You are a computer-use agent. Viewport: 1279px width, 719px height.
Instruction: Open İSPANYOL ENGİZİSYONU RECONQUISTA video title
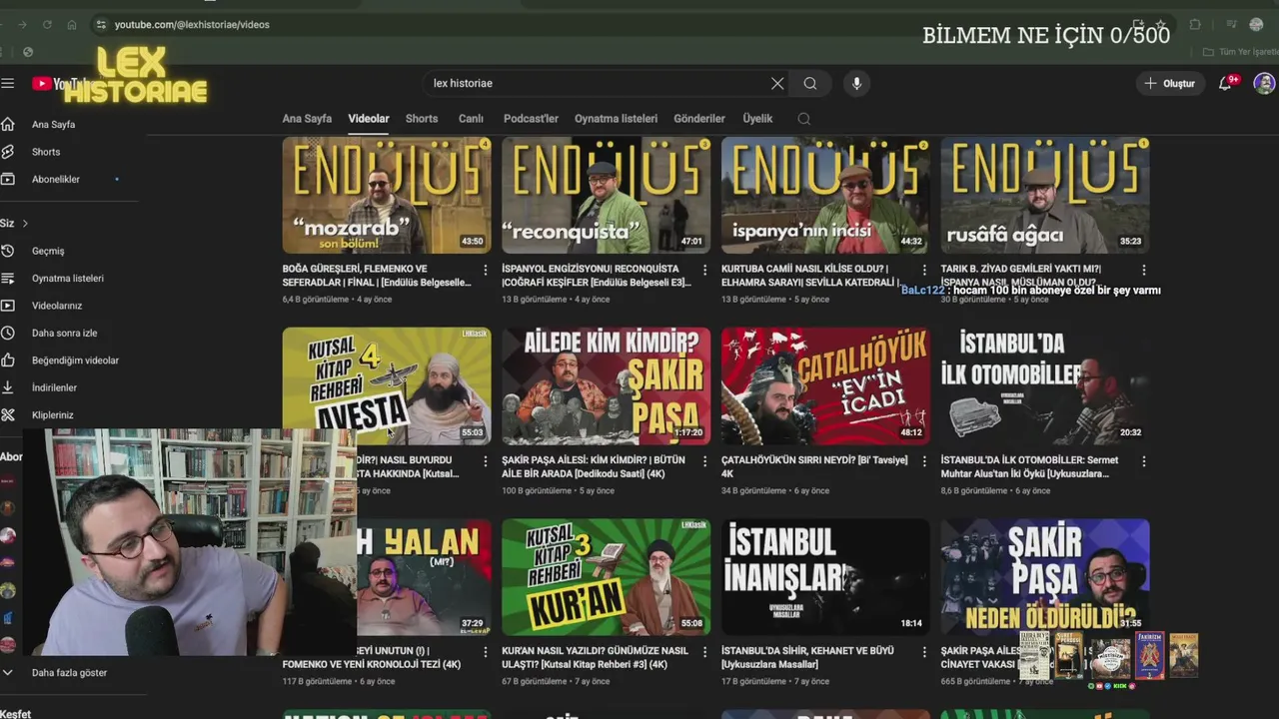click(x=597, y=276)
